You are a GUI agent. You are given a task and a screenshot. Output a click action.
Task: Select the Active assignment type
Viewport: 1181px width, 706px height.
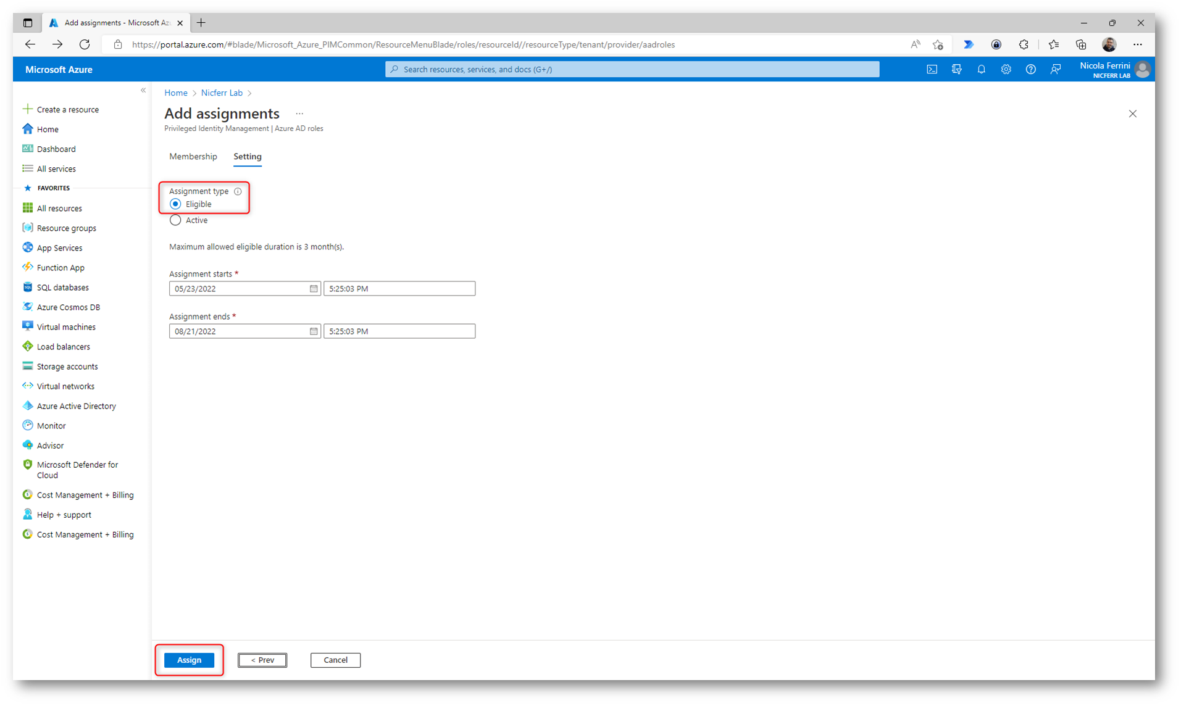(x=175, y=220)
